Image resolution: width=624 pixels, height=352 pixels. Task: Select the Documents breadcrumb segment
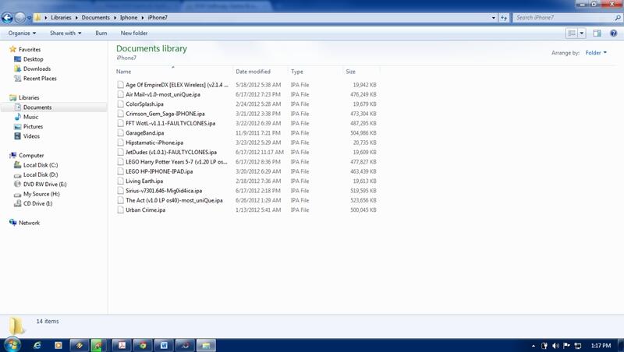pyautogui.click(x=95, y=17)
